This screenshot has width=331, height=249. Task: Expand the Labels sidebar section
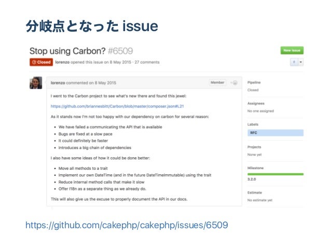point(253,125)
